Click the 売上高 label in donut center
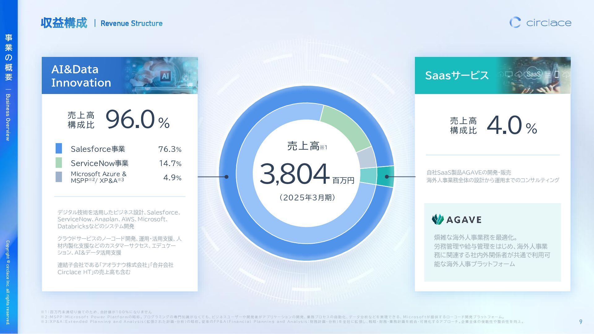 (303, 146)
